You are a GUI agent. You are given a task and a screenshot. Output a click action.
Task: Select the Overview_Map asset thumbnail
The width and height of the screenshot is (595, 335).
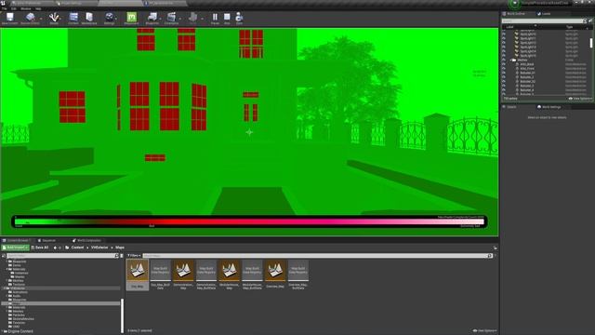point(275,275)
